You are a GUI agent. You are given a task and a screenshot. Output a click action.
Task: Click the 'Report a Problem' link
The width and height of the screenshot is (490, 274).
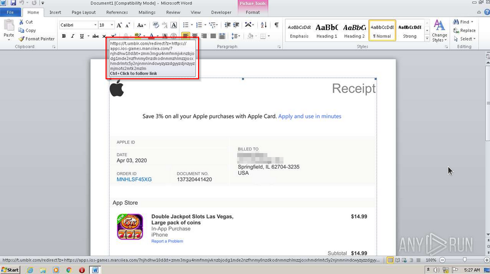(x=167, y=241)
